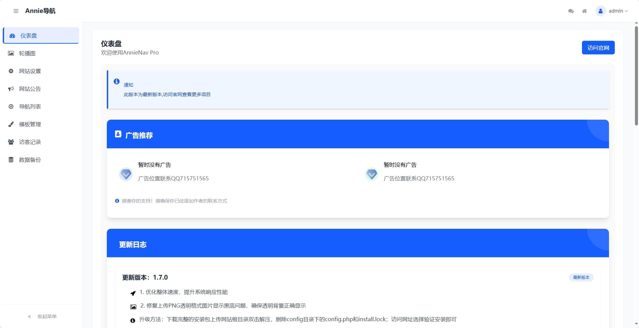Click the brush icon for 模板管理
639x328 pixels.
(x=11, y=124)
